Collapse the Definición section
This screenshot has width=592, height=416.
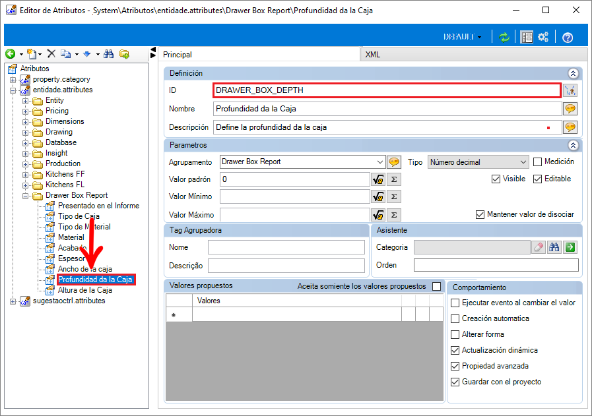(x=573, y=74)
